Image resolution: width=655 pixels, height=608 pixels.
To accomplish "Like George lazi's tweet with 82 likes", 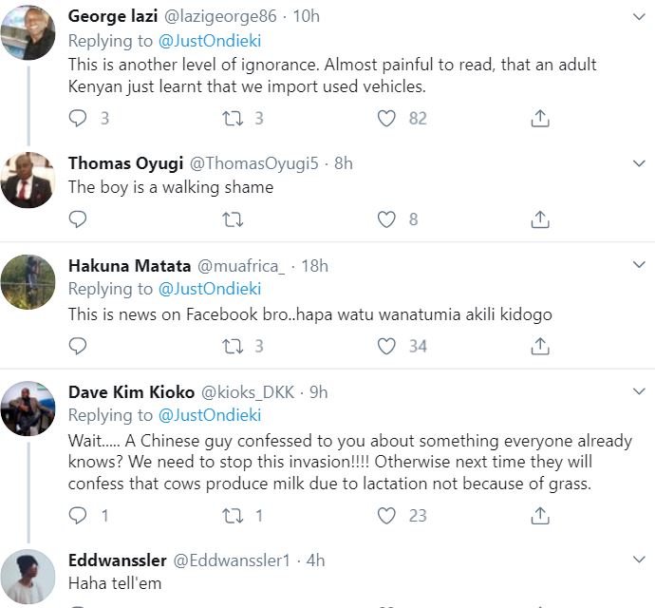I will tap(386, 119).
